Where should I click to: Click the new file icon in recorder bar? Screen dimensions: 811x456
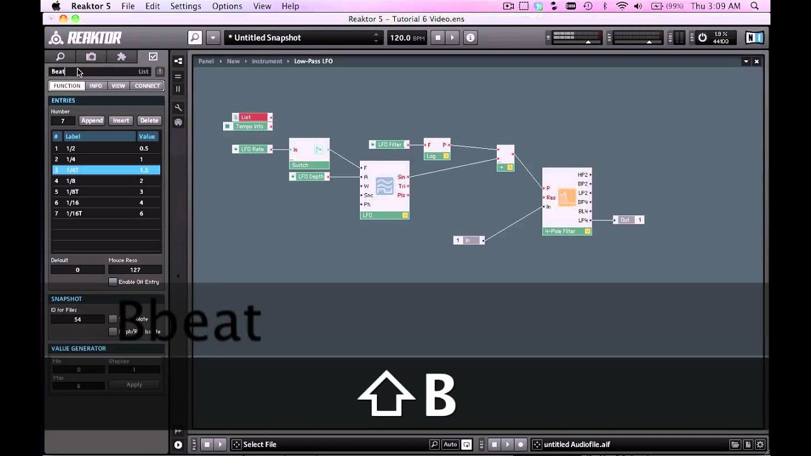(748, 445)
